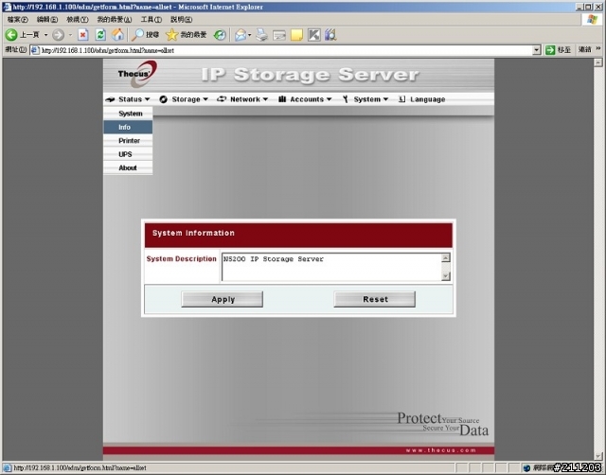The image size is (606, 475).
Task: Open the Edit (編輯) menu
Action: (x=47, y=19)
